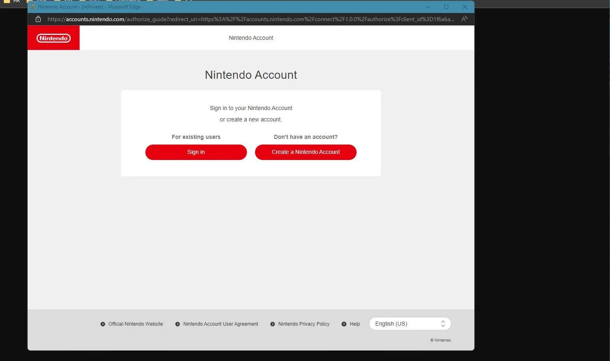Click the text "Sign in to your Nintendo Account"
Image resolution: width=610 pixels, height=361 pixels.
click(251, 108)
